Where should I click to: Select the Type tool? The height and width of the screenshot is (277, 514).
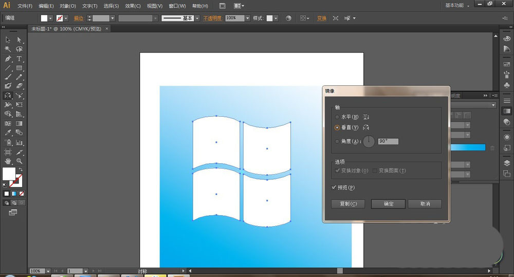[x=19, y=59]
